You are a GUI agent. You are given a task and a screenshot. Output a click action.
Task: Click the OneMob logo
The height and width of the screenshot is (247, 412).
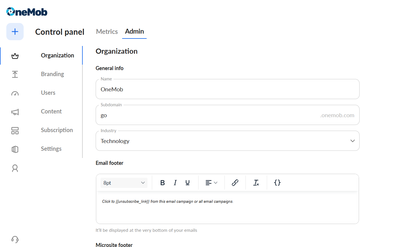point(27,12)
